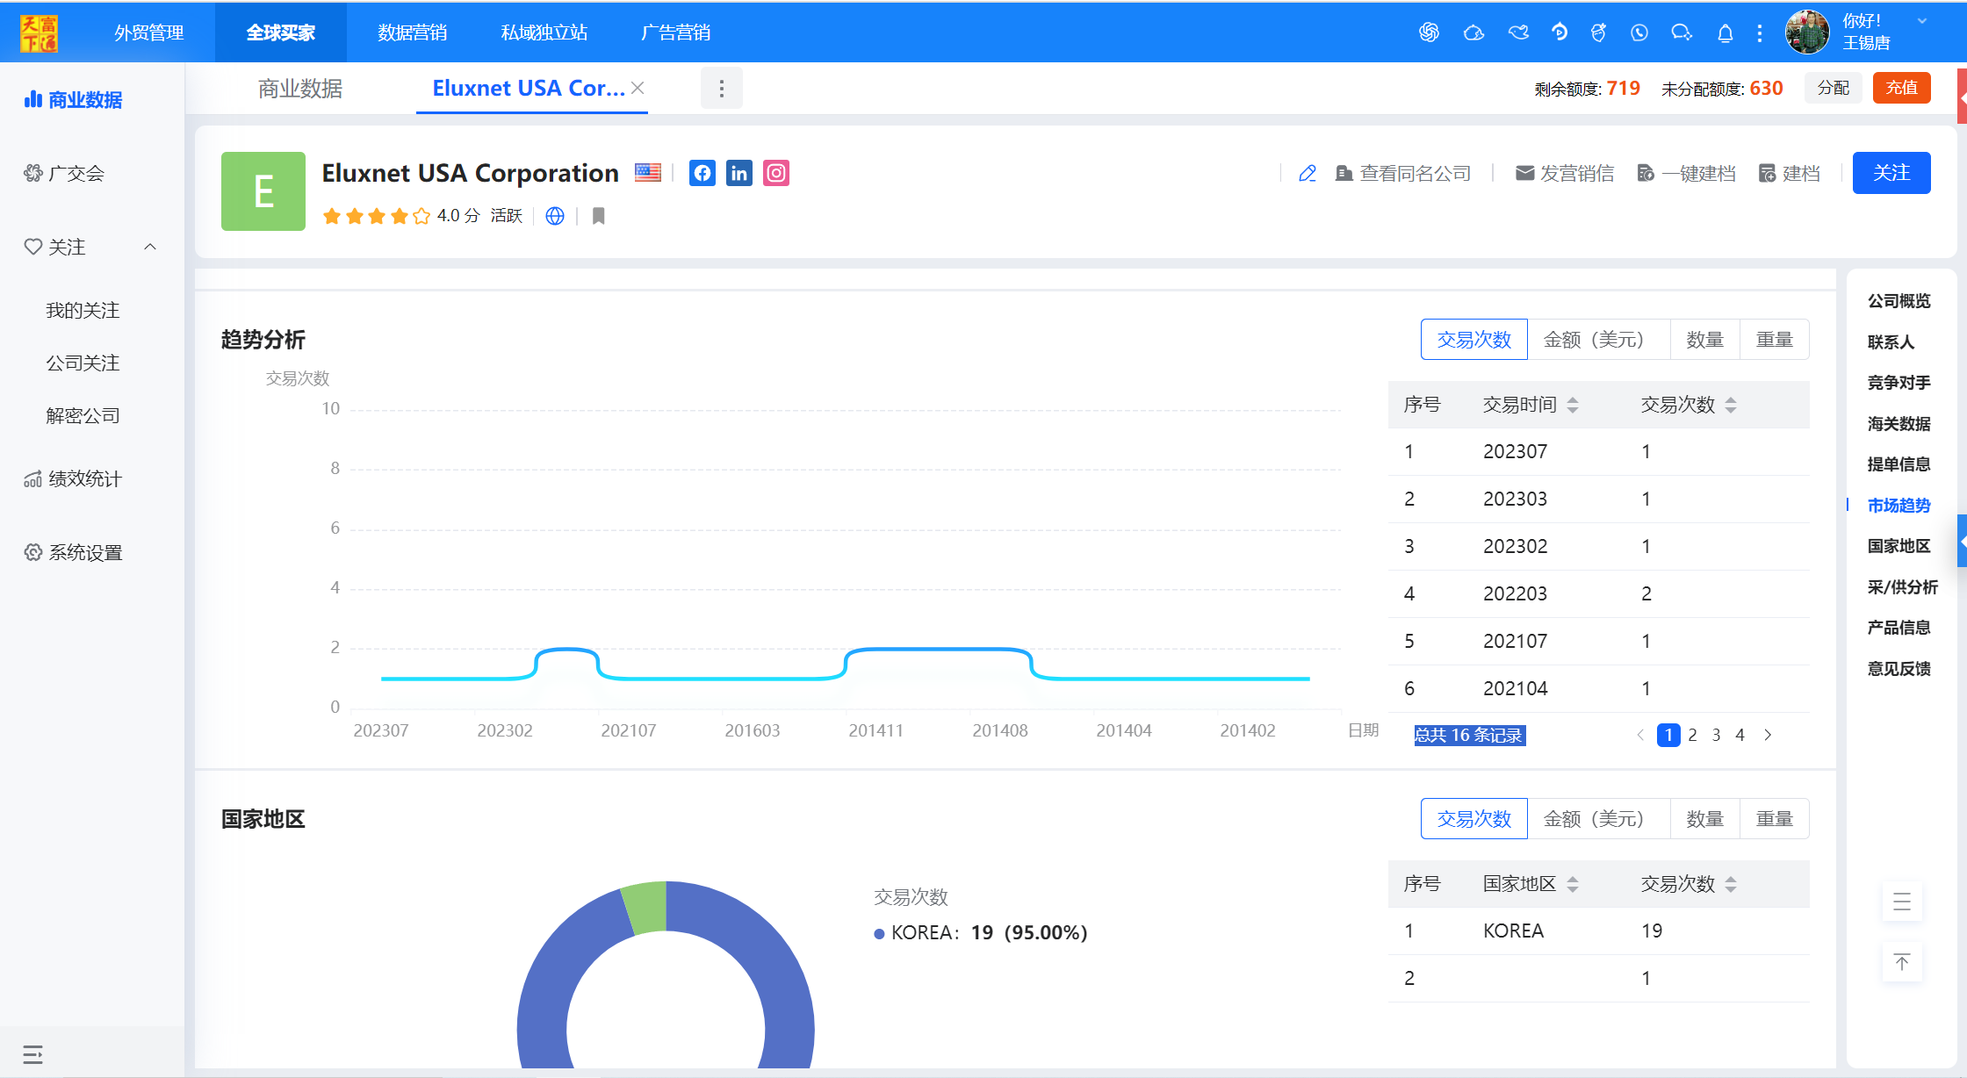Open the 外贸管理 menu
This screenshot has width=1967, height=1078.
tap(149, 32)
